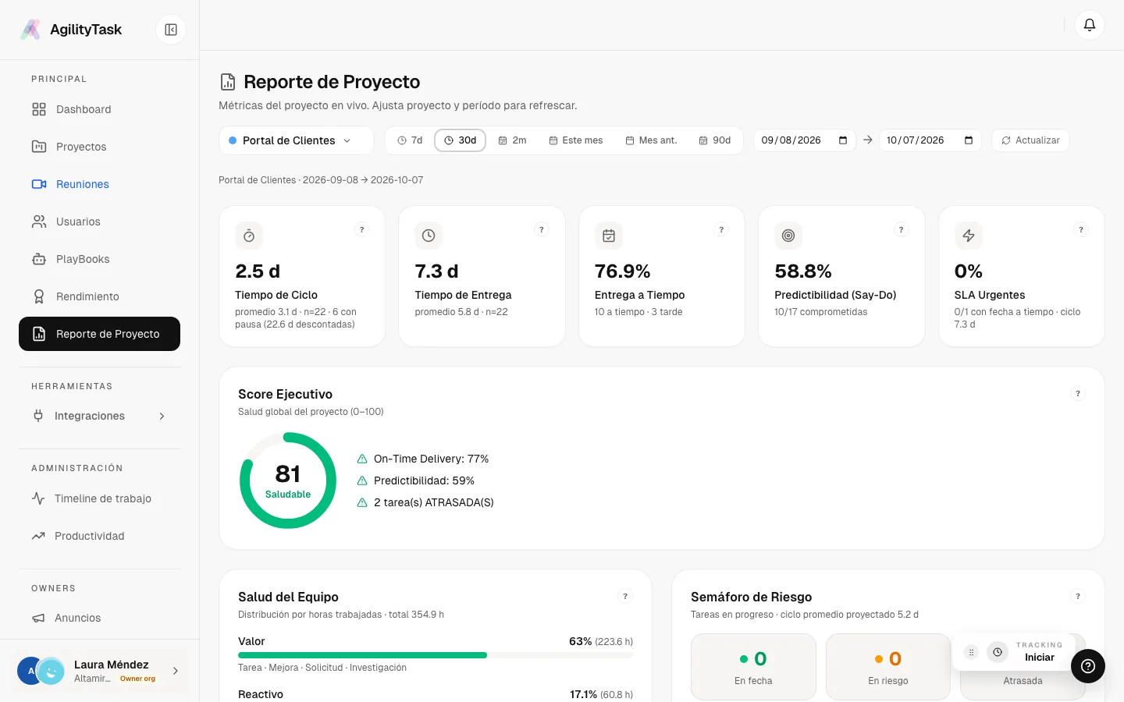Viewport: 1124px width, 702px height.
Task: Click the En riesgo risk card
Action: click(888, 667)
